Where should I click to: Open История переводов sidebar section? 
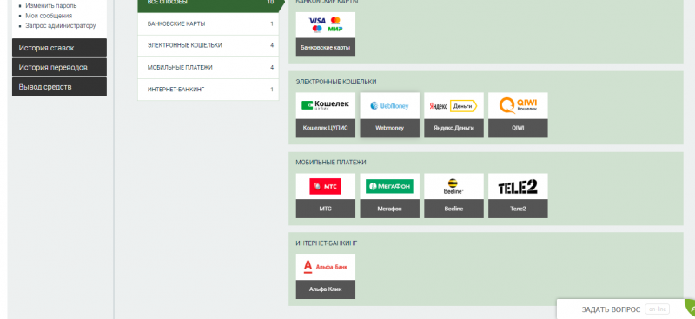[x=59, y=68]
